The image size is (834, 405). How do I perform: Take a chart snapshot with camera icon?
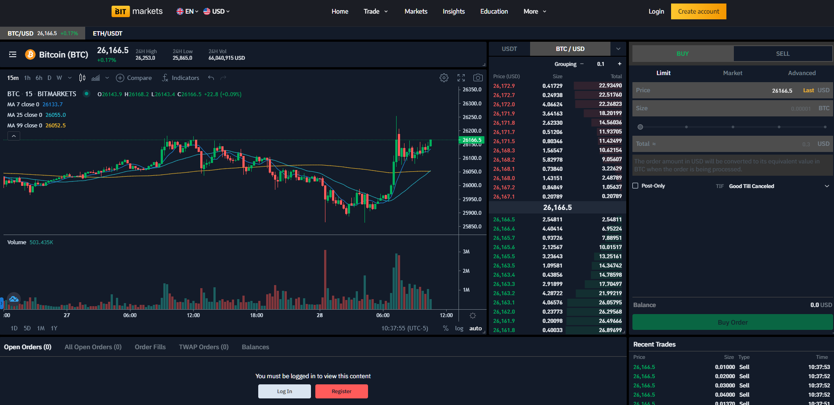tap(478, 78)
